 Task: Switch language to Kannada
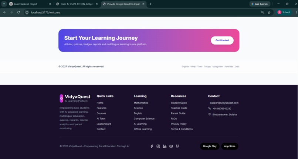[x=229, y=67]
